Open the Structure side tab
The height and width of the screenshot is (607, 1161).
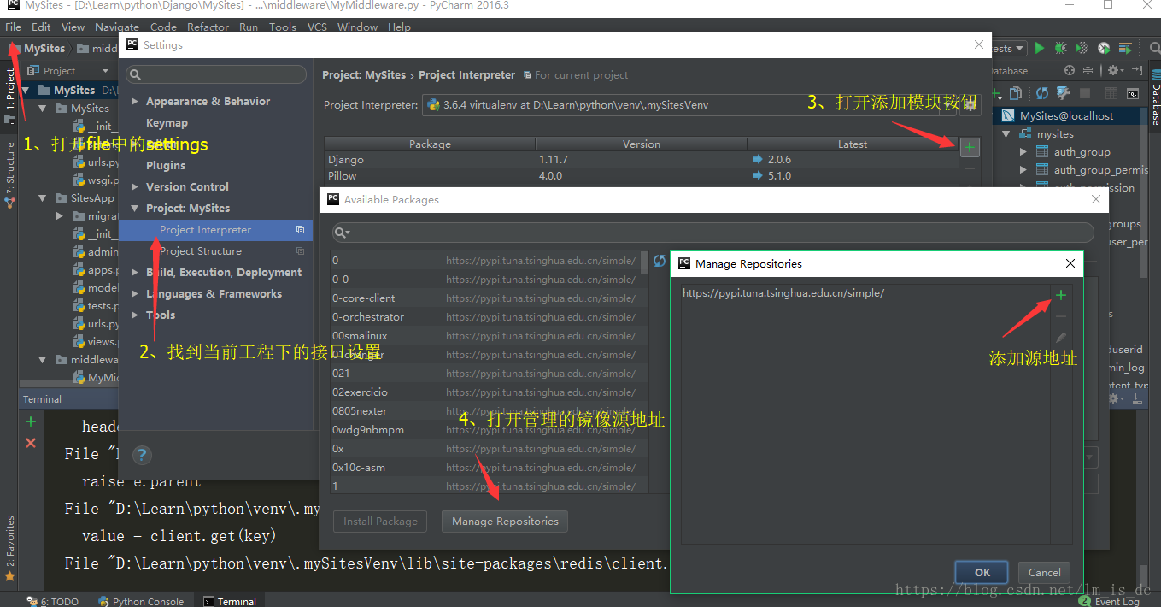(9, 175)
